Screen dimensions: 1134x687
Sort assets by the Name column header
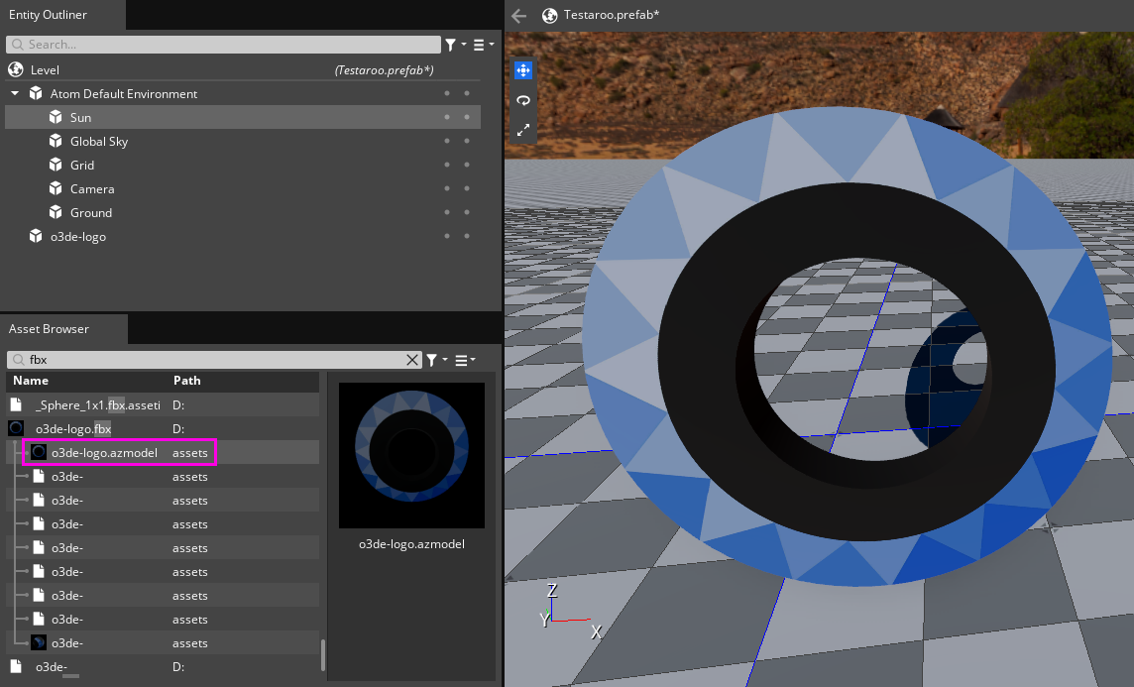pos(31,381)
